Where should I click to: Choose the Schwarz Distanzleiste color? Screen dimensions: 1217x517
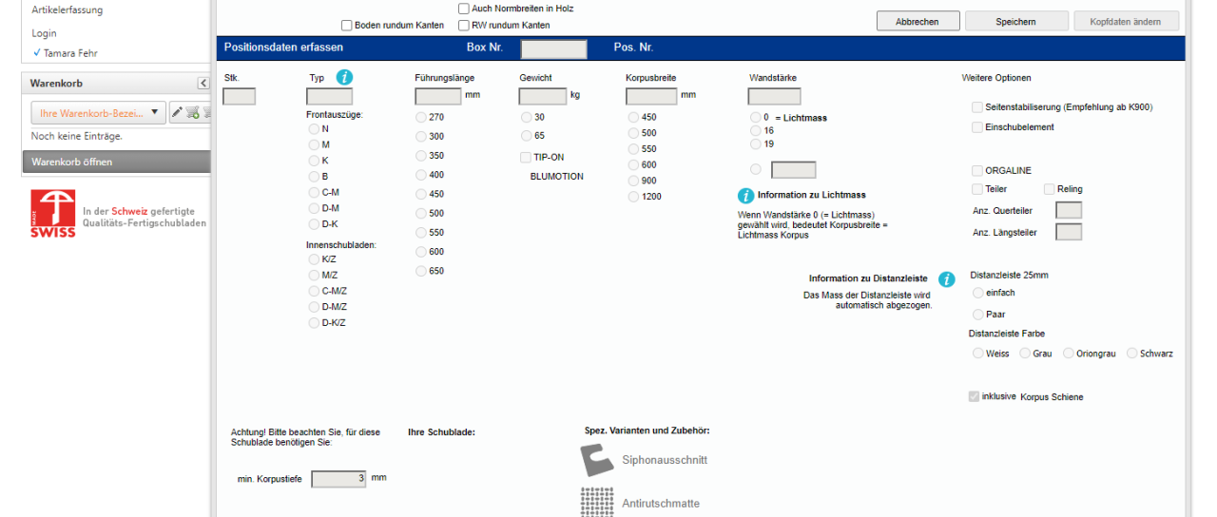[1132, 354]
